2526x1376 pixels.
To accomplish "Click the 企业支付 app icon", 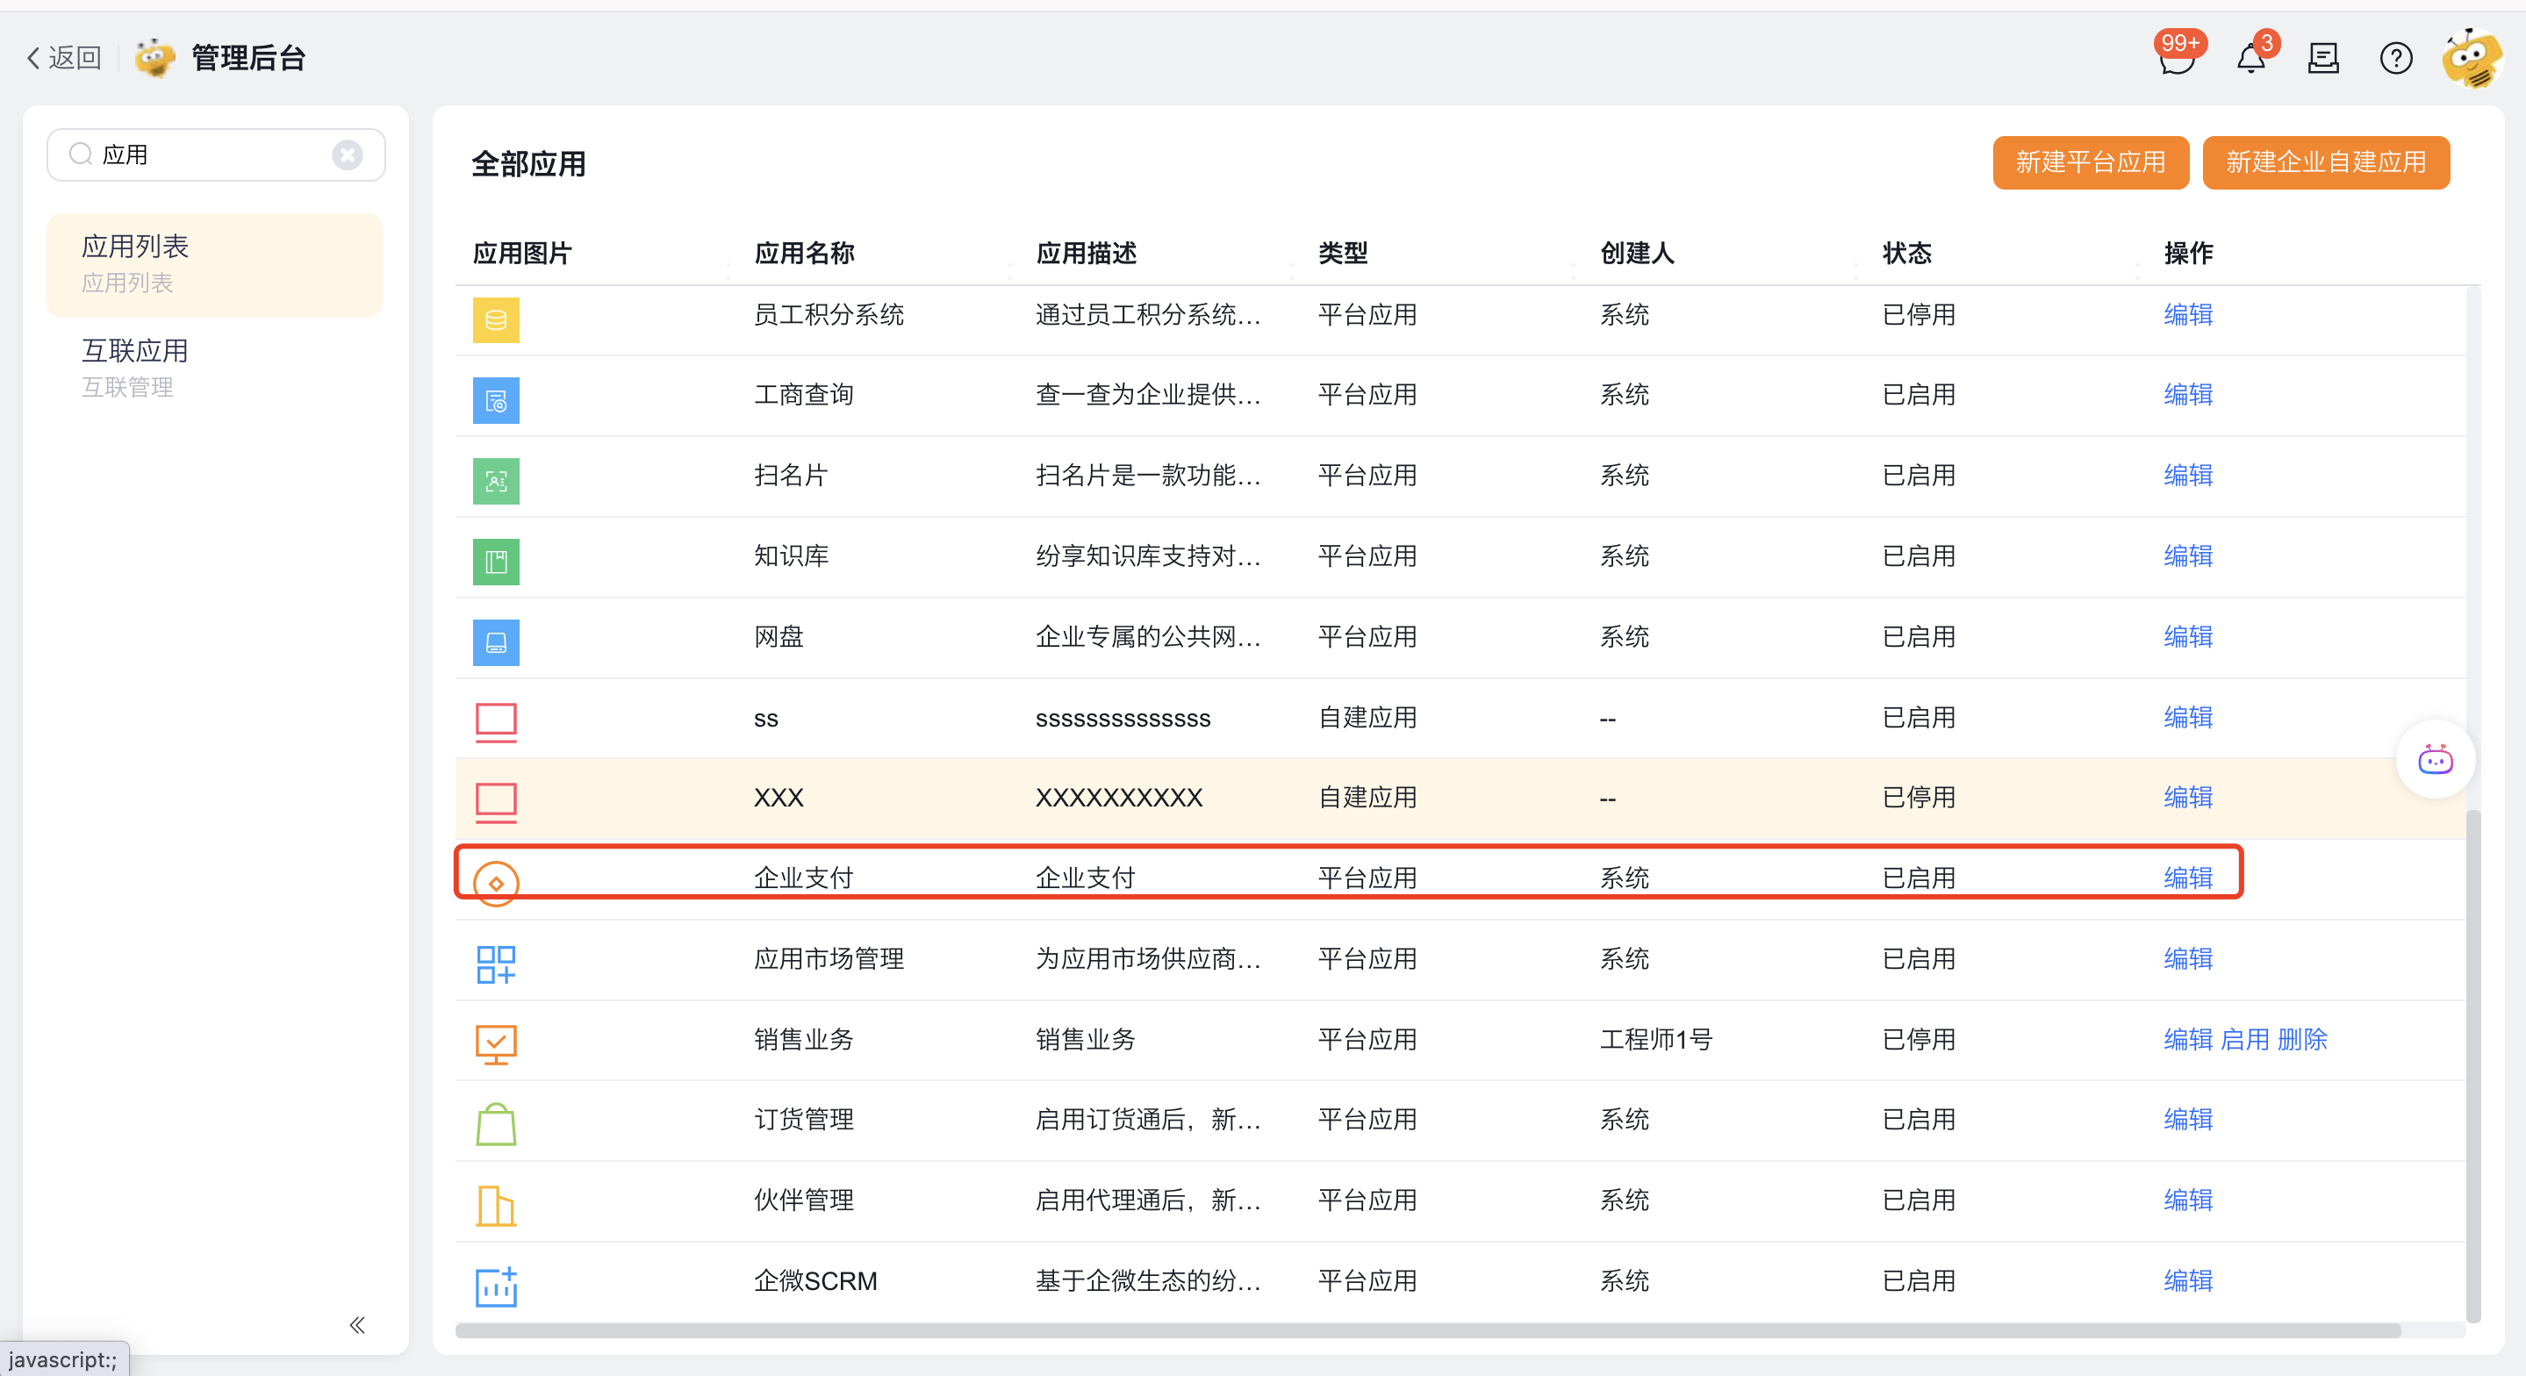I will tap(496, 883).
